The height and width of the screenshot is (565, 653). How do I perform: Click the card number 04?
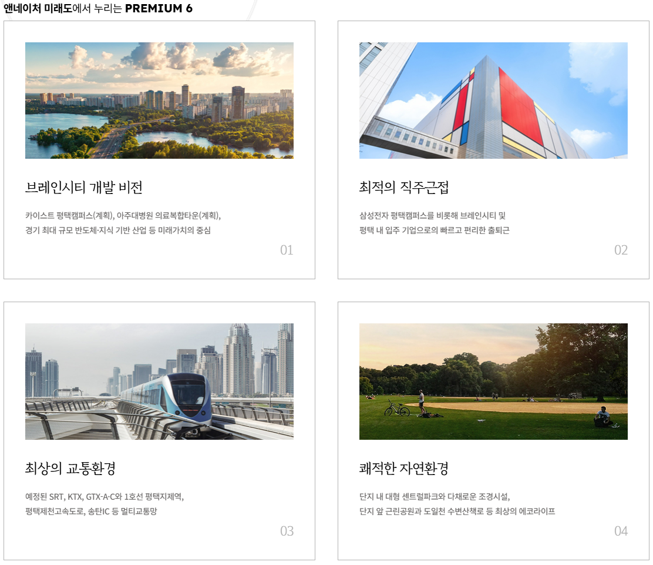[x=621, y=531]
